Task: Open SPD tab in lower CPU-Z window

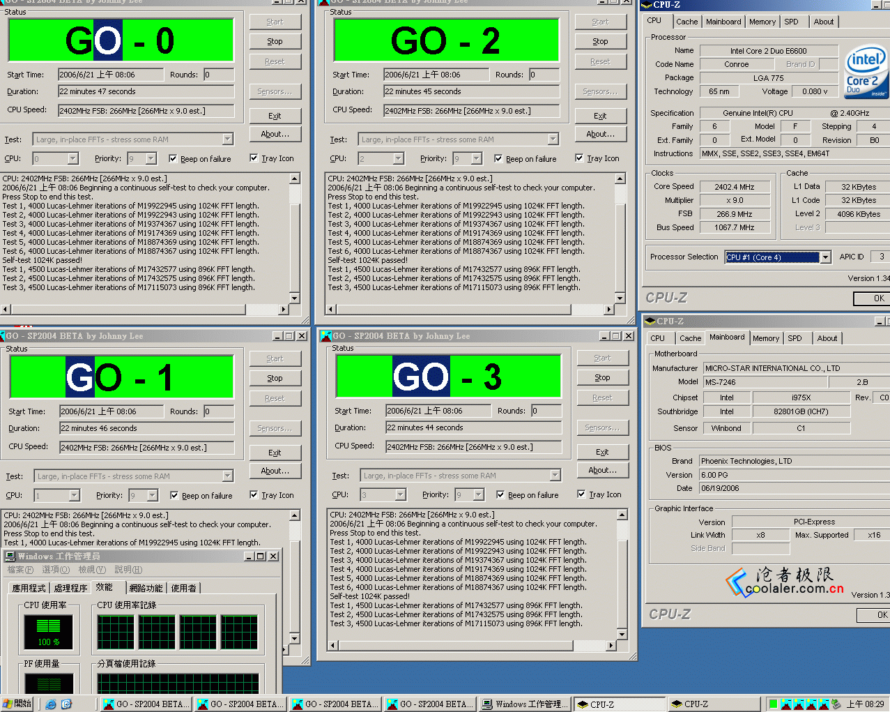Action: click(795, 338)
